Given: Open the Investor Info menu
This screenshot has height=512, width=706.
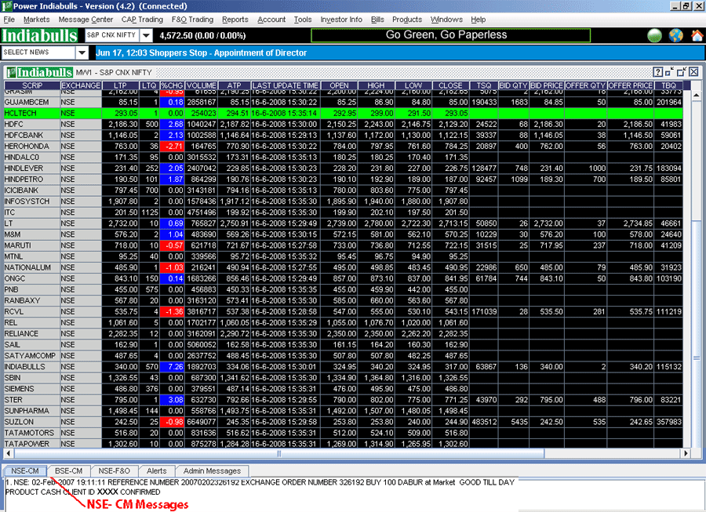Looking at the screenshot, I should (341, 20).
